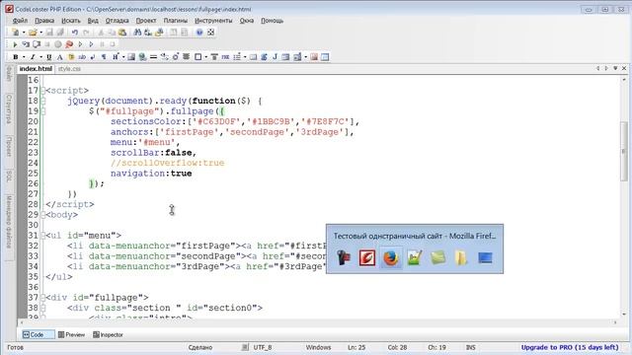
Task: Collapse the fold marker at line 19
Action: click(42, 111)
